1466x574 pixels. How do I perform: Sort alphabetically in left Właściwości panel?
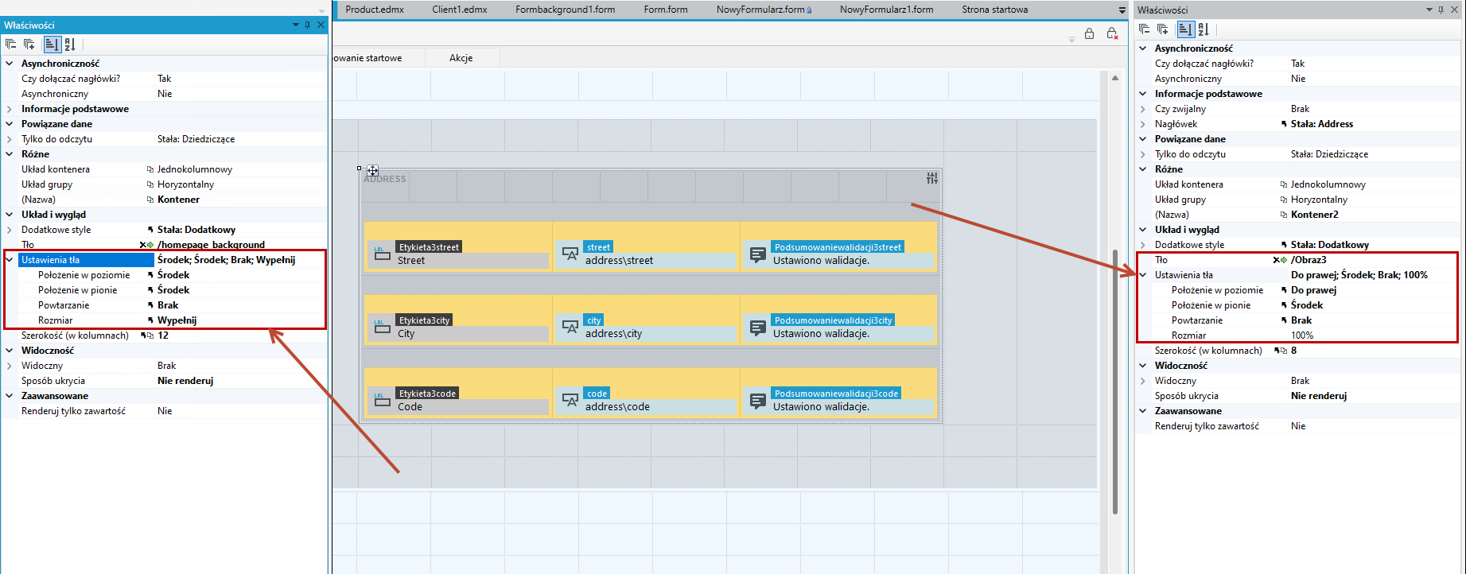(70, 45)
